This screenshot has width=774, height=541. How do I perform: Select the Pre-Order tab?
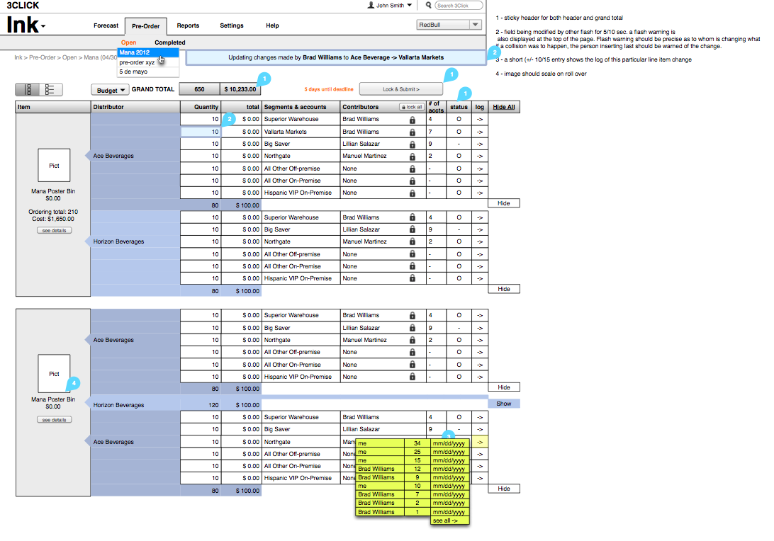(145, 26)
